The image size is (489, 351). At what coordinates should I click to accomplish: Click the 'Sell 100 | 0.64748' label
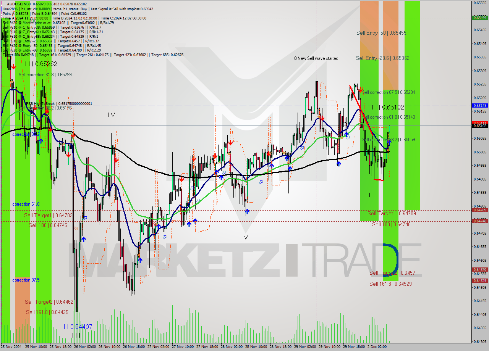(391, 224)
